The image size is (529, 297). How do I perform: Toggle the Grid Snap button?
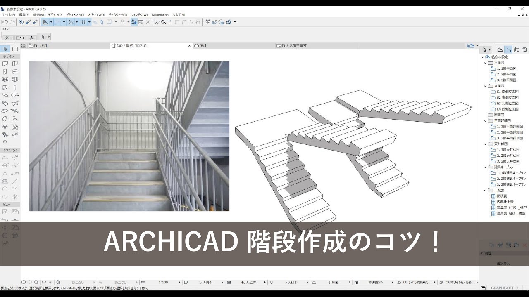(x=83, y=22)
